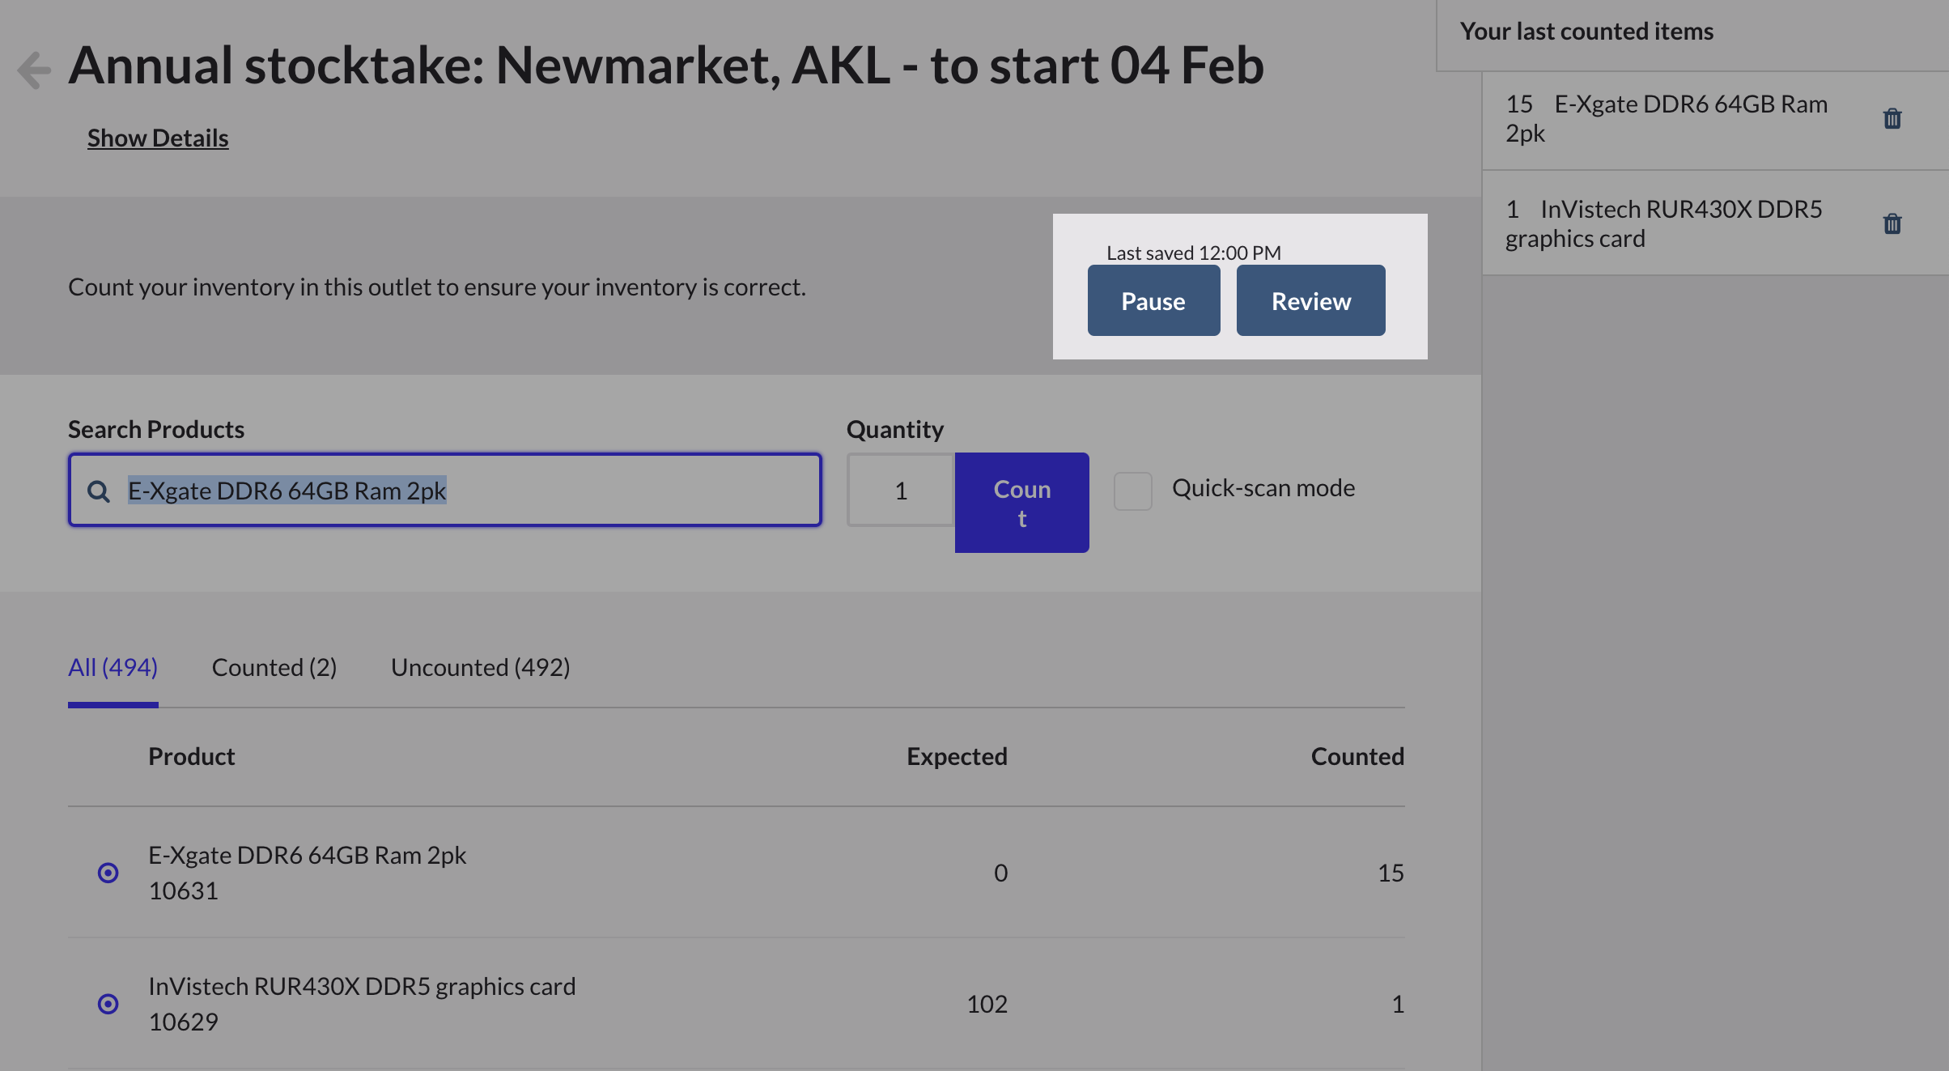The width and height of the screenshot is (1949, 1071).
Task: Enable Quick-scan mode checkbox
Action: coord(1132,491)
